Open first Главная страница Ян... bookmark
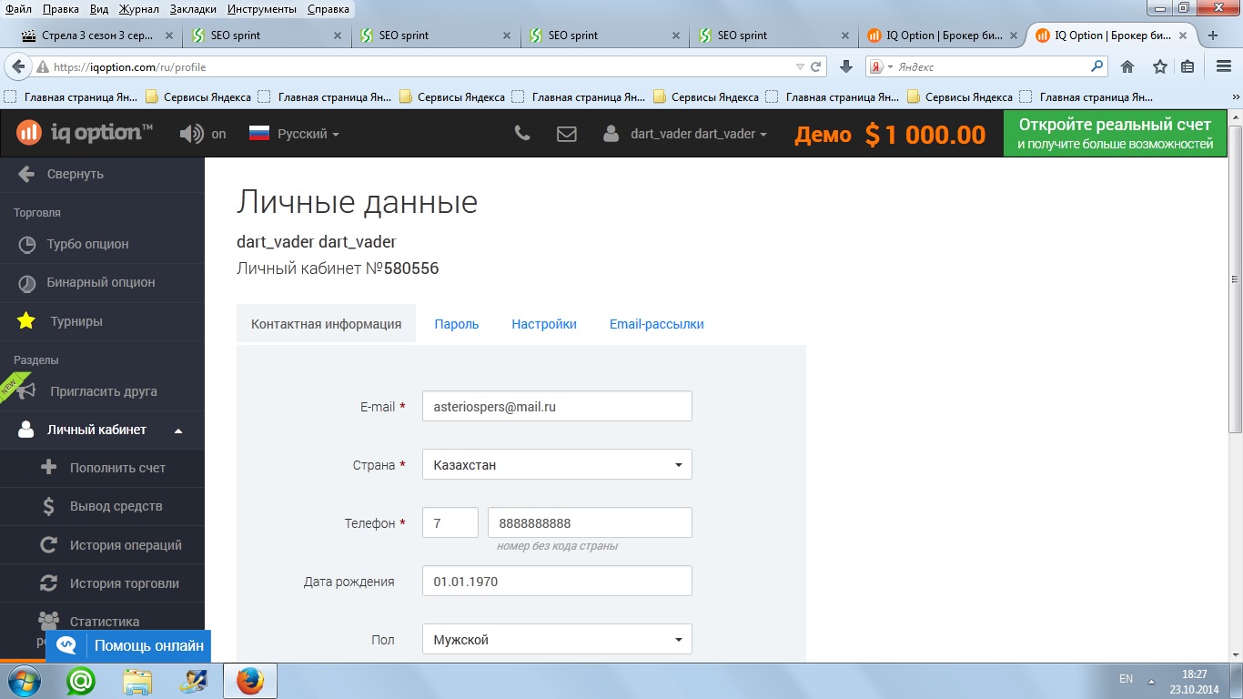Image resolution: width=1243 pixels, height=699 pixels. coord(71,97)
